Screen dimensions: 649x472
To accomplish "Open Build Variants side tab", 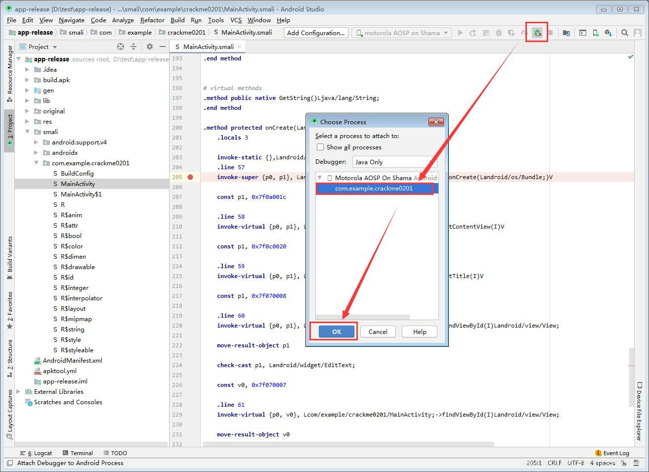I will pyautogui.click(x=9, y=258).
